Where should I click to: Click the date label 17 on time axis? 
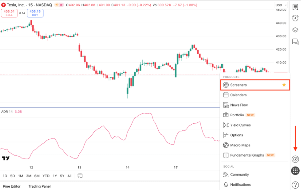click(x=175, y=167)
